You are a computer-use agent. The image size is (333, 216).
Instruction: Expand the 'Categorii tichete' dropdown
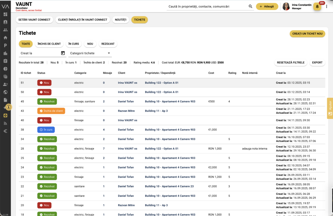[x=89, y=53]
